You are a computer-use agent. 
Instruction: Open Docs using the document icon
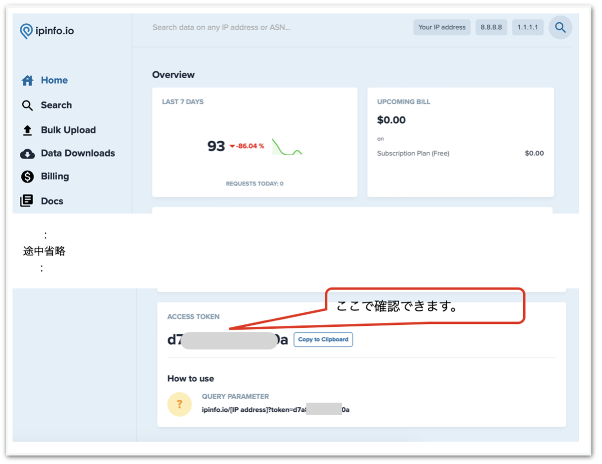(28, 201)
